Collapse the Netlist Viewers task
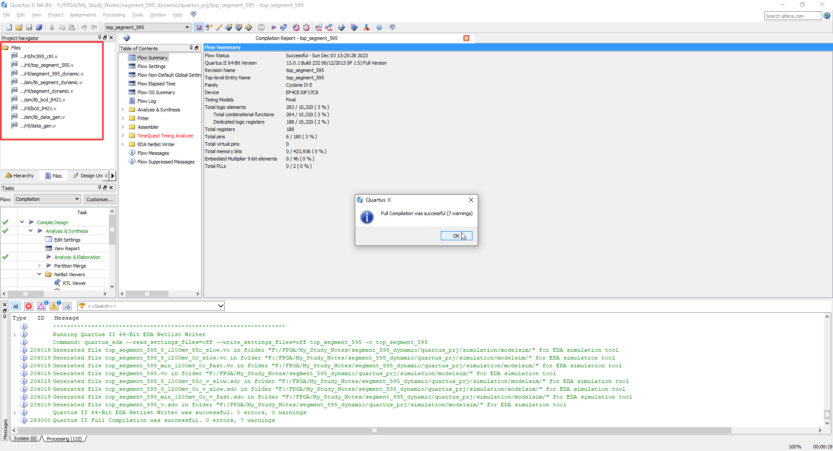Screen dimensions: 833x451 tap(39, 274)
